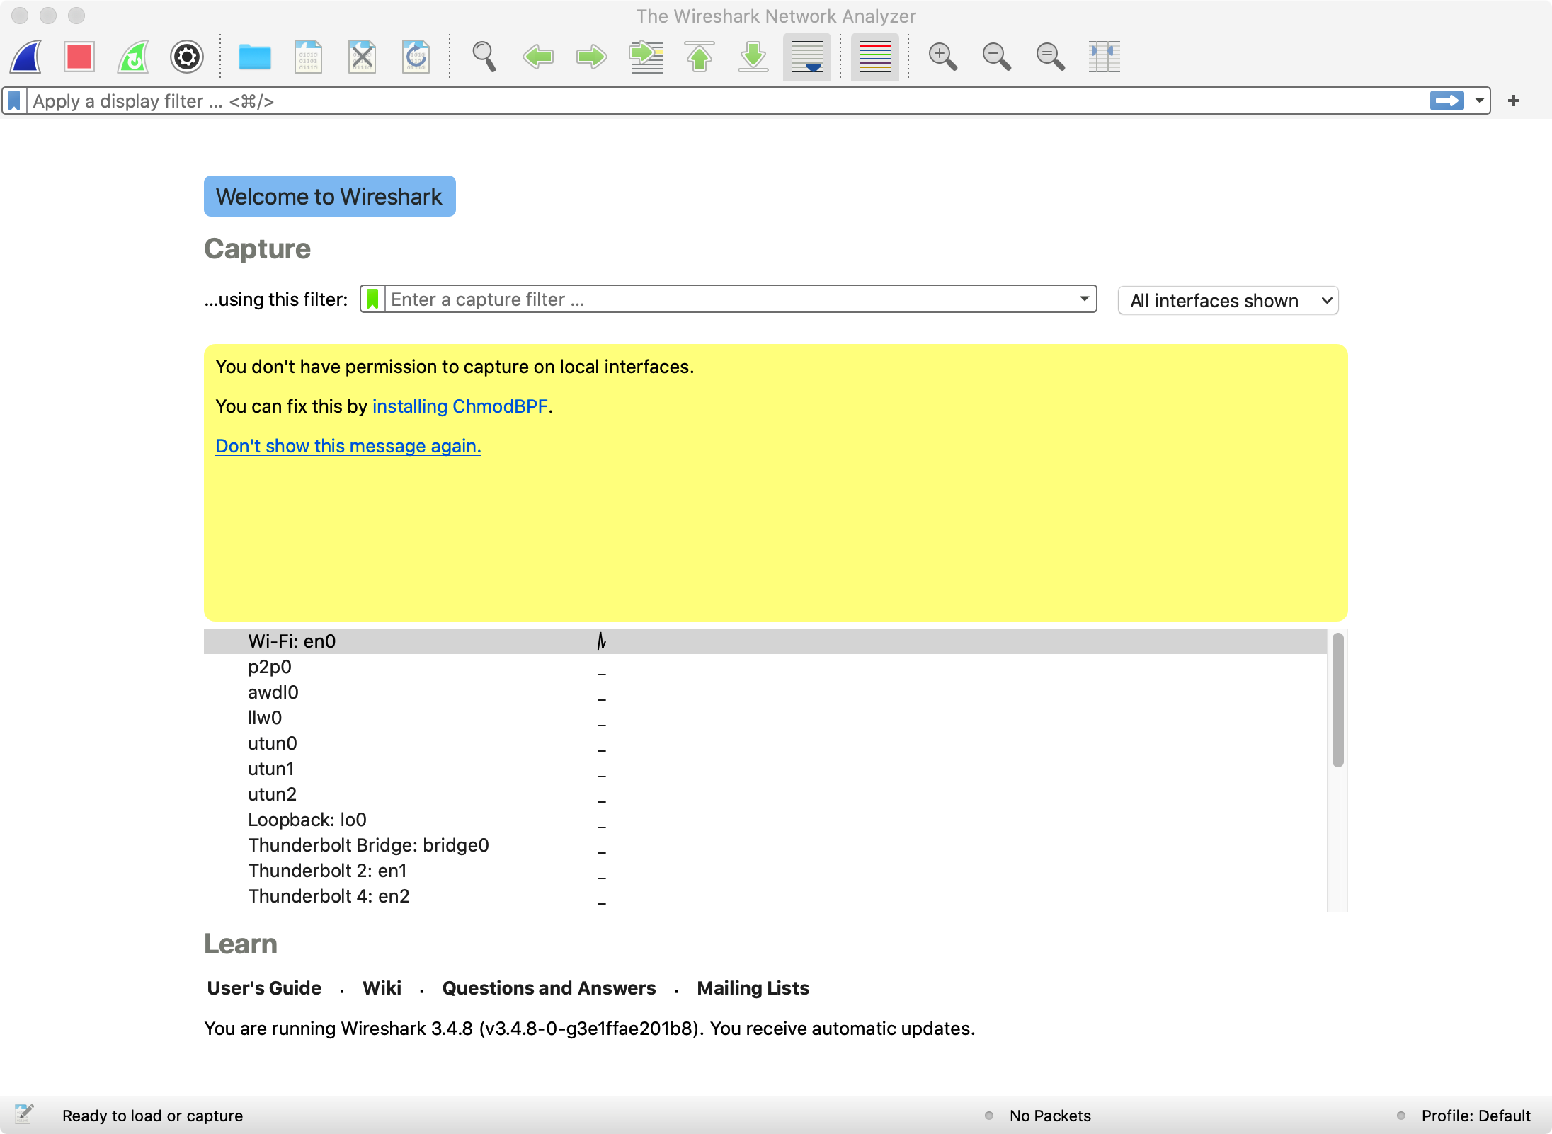Toggle auto-scroll during live capture
The image size is (1552, 1134).
tap(807, 57)
